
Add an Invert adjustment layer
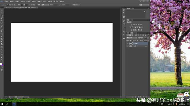tap(132, 30)
